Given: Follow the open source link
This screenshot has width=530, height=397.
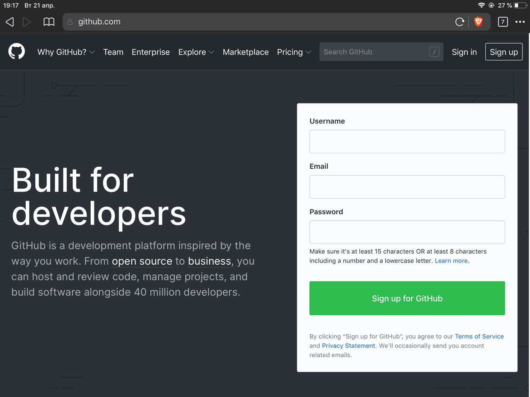Looking at the screenshot, I should (142, 261).
